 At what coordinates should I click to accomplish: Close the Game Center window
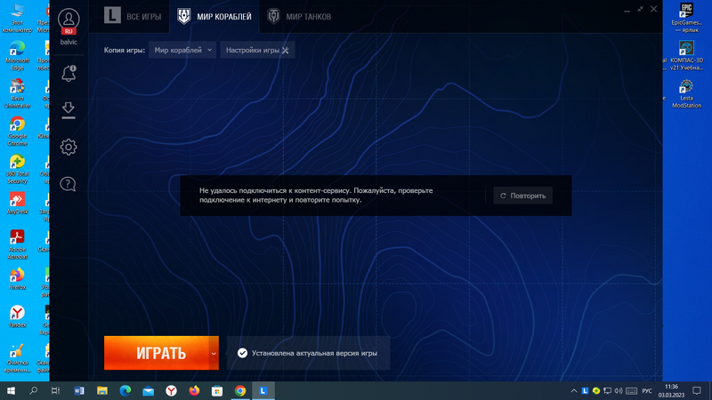click(653, 9)
